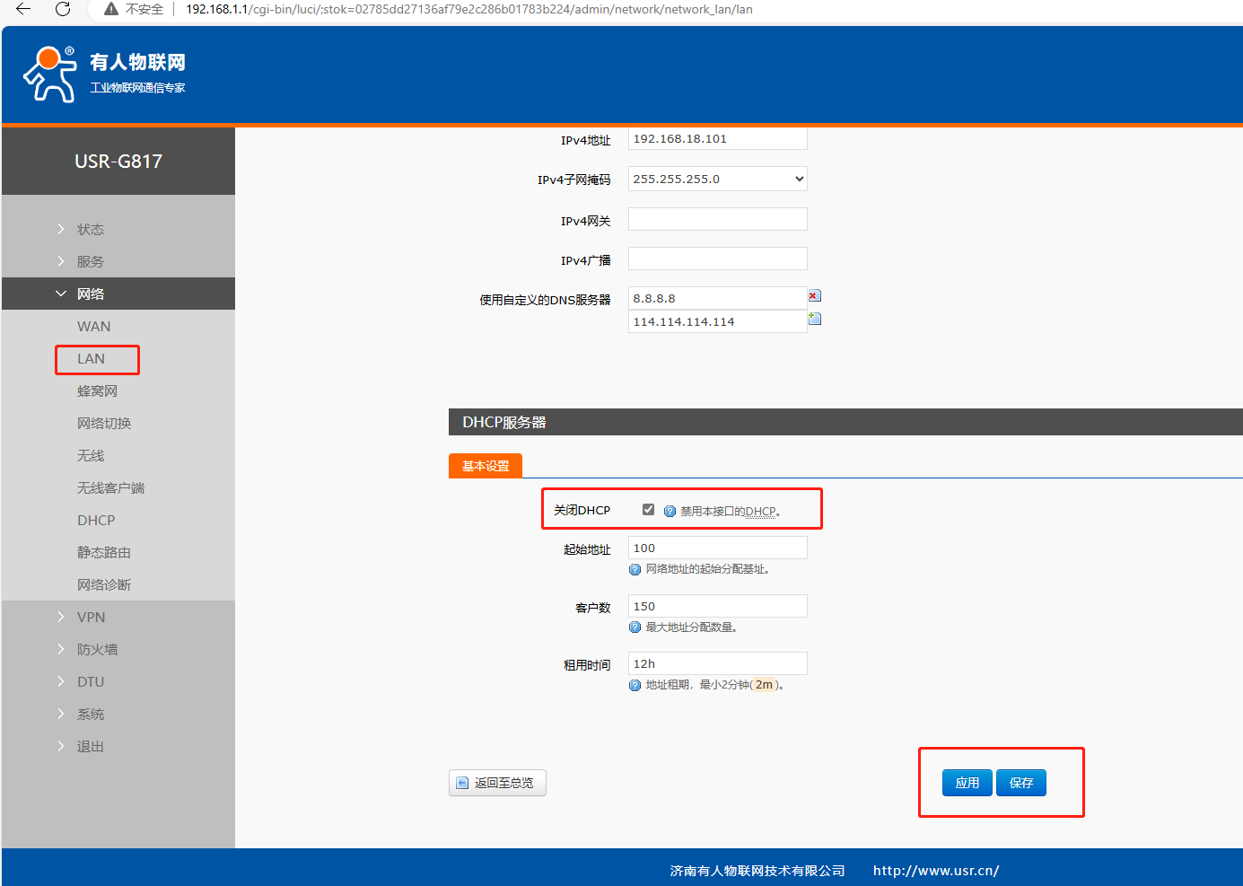Collapse the 网络 sidebar section

coord(90,294)
